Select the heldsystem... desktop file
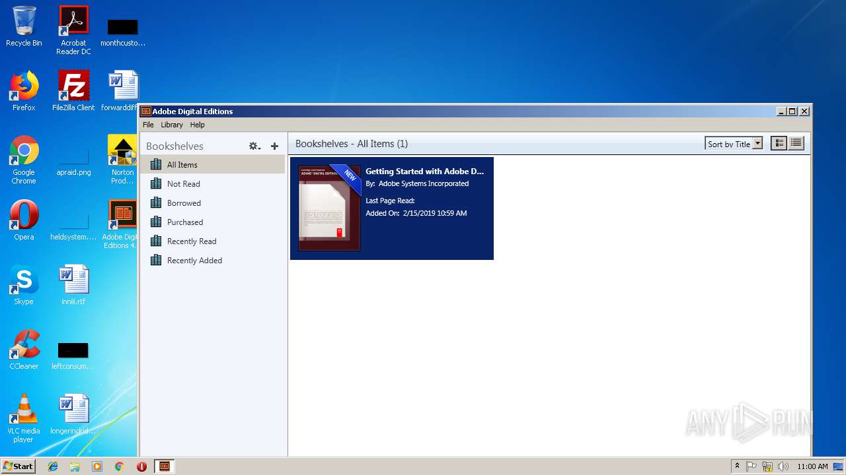This screenshot has width=846, height=475. [x=73, y=225]
